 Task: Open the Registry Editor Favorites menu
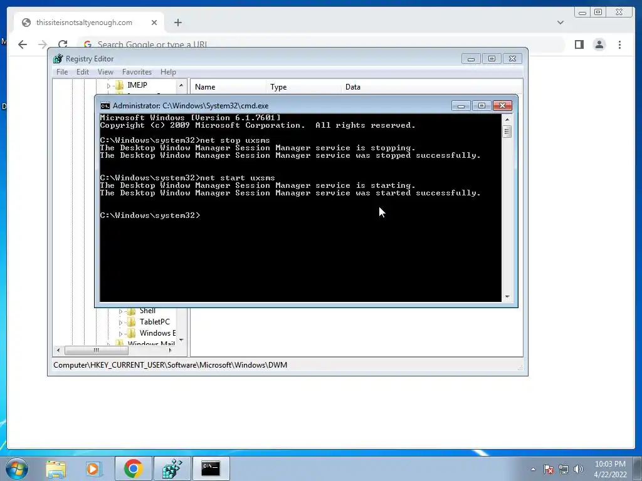(137, 72)
